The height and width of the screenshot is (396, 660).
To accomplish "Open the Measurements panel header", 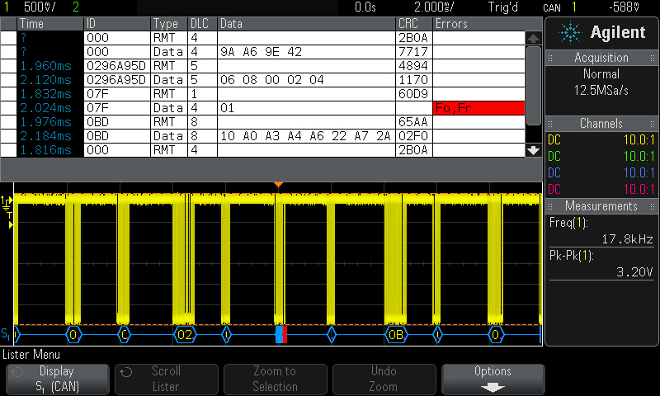I will [601, 205].
